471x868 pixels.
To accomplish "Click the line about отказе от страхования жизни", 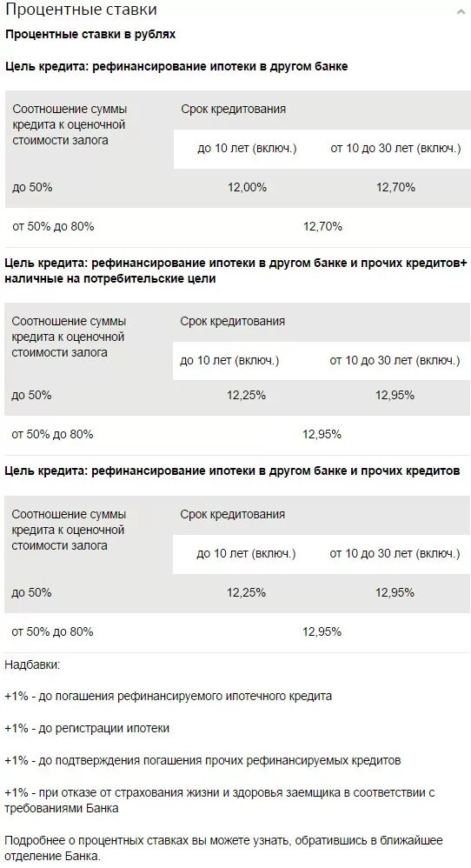I will point(220,800).
